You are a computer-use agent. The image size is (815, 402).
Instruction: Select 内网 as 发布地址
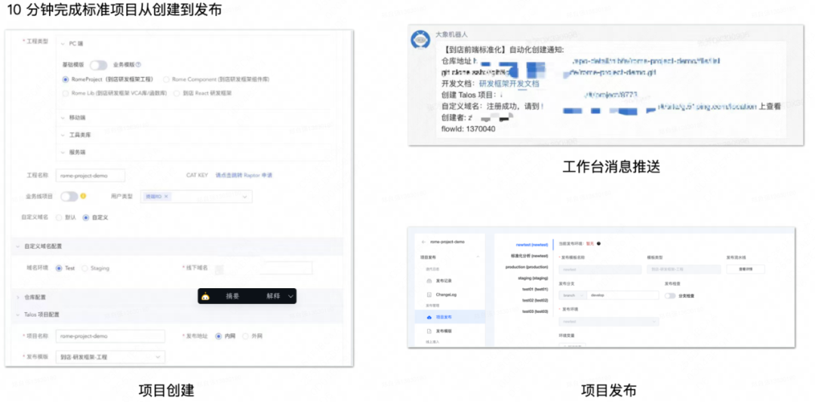(218, 336)
